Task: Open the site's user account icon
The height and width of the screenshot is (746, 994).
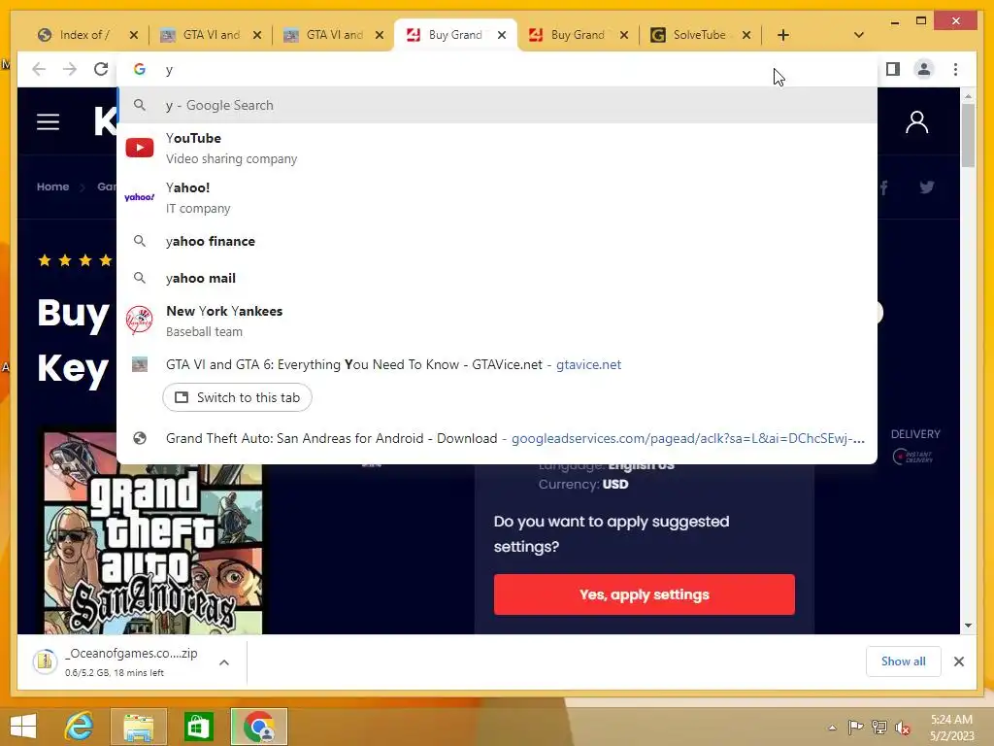Action: pyautogui.click(x=916, y=122)
